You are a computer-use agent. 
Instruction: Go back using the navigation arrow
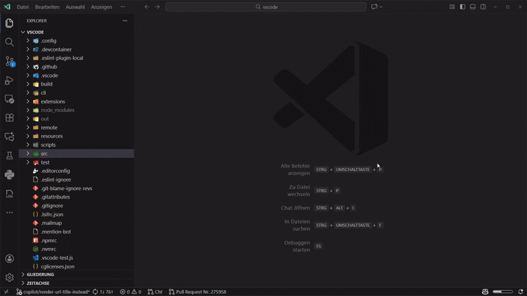click(x=147, y=7)
